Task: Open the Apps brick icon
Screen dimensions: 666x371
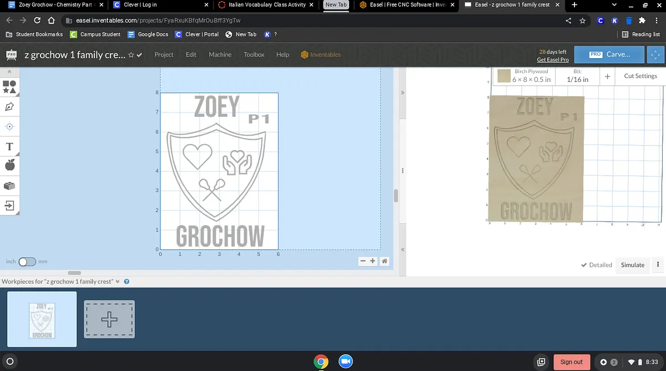Action: pos(9,185)
